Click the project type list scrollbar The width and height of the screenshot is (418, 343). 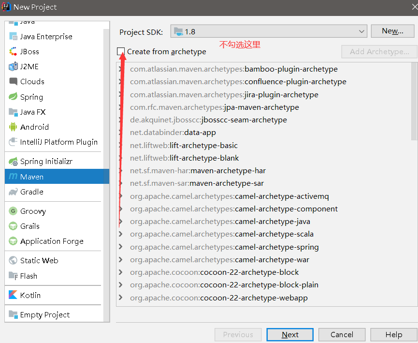pos(106,175)
